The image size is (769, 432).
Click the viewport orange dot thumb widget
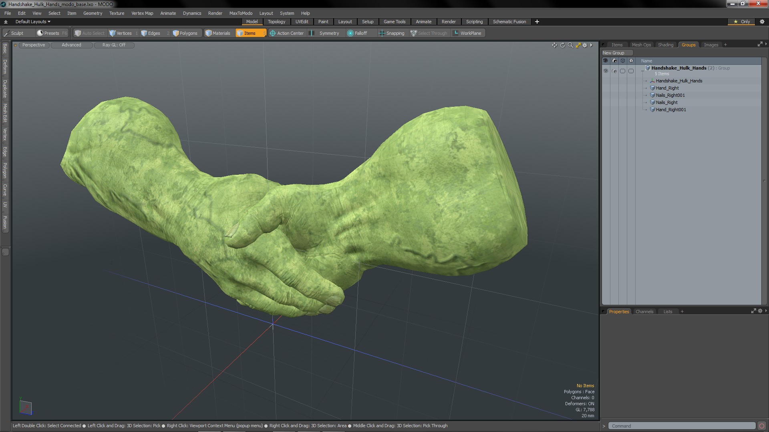click(15, 45)
